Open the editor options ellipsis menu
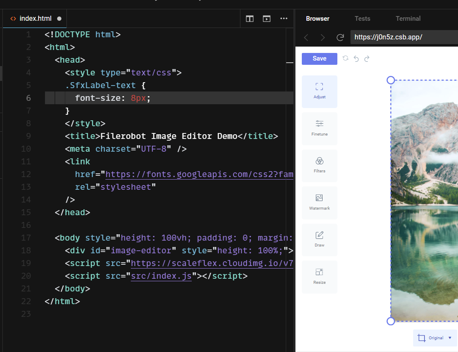The width and height of the screenshot is (458, 352). [x=284, y=19]
